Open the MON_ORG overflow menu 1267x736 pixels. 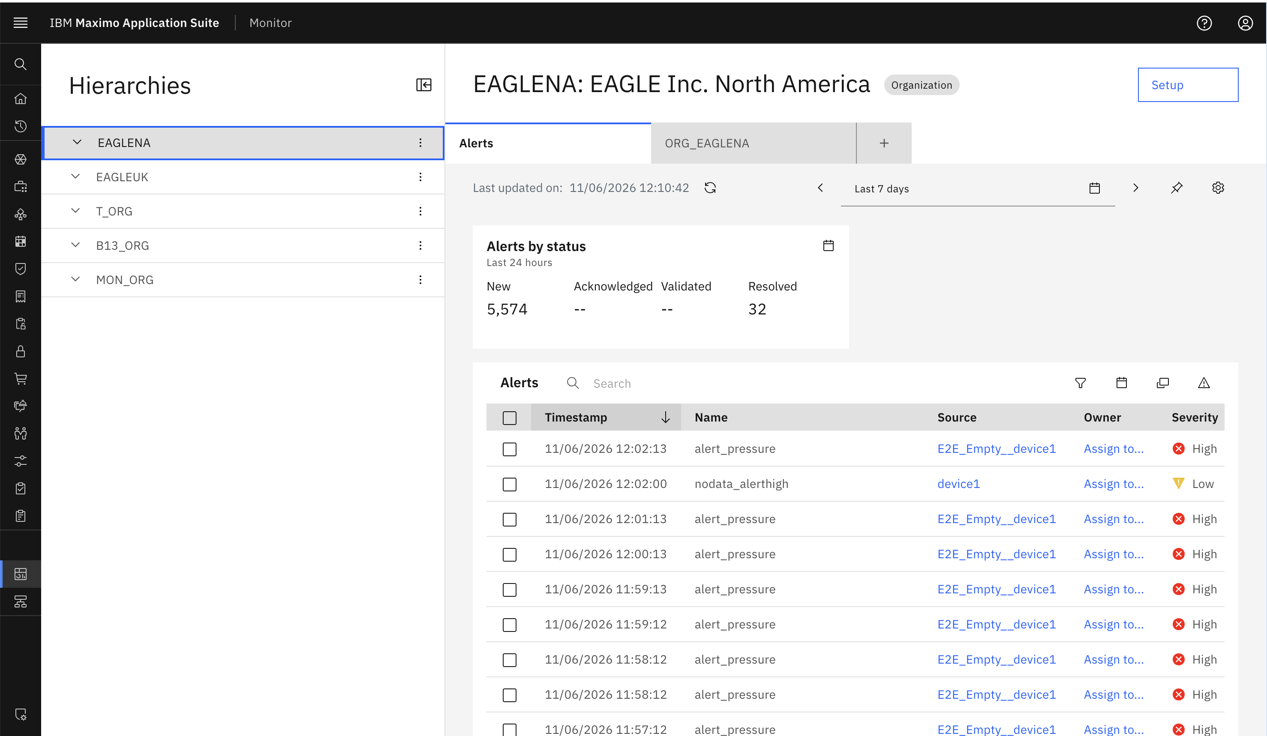(420, 280)
